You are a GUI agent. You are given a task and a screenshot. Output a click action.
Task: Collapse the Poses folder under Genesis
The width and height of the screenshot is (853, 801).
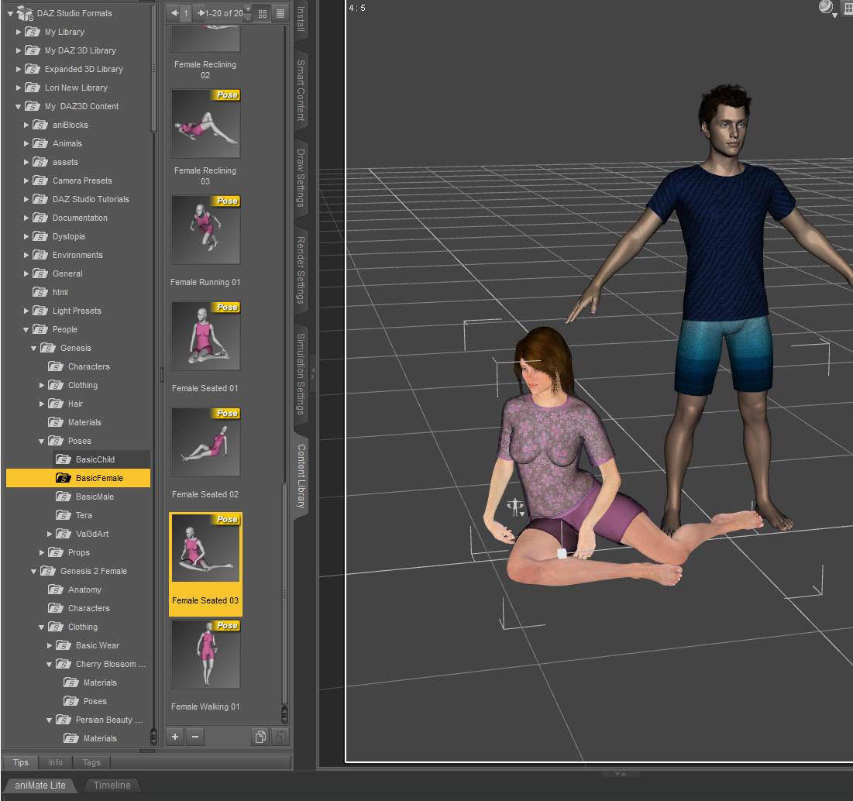point(41,441)
